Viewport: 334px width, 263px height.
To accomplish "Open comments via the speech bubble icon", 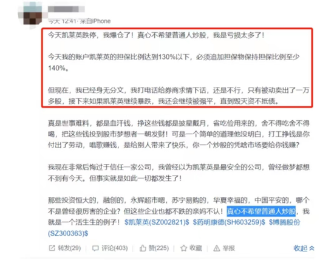I will [x=95, y=248].
